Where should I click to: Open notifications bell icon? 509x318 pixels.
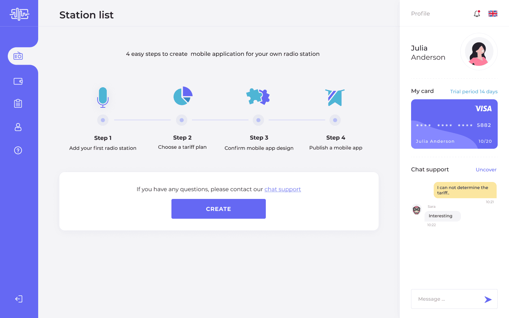[x=477, y=14]
